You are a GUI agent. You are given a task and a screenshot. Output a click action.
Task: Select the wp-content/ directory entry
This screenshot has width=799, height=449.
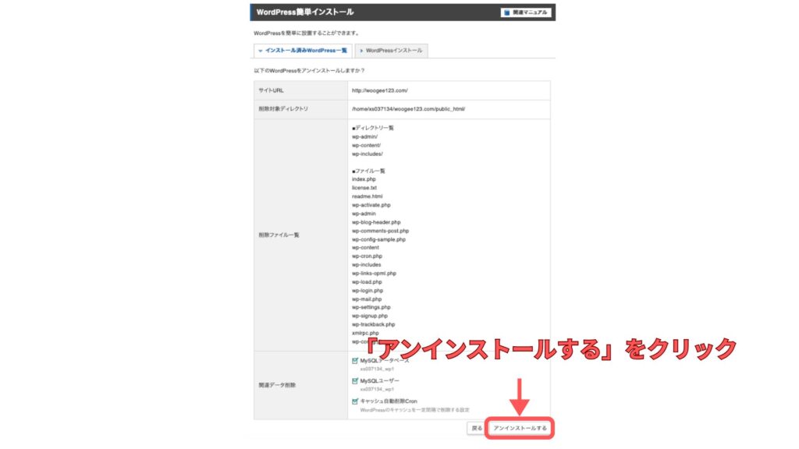366,145
